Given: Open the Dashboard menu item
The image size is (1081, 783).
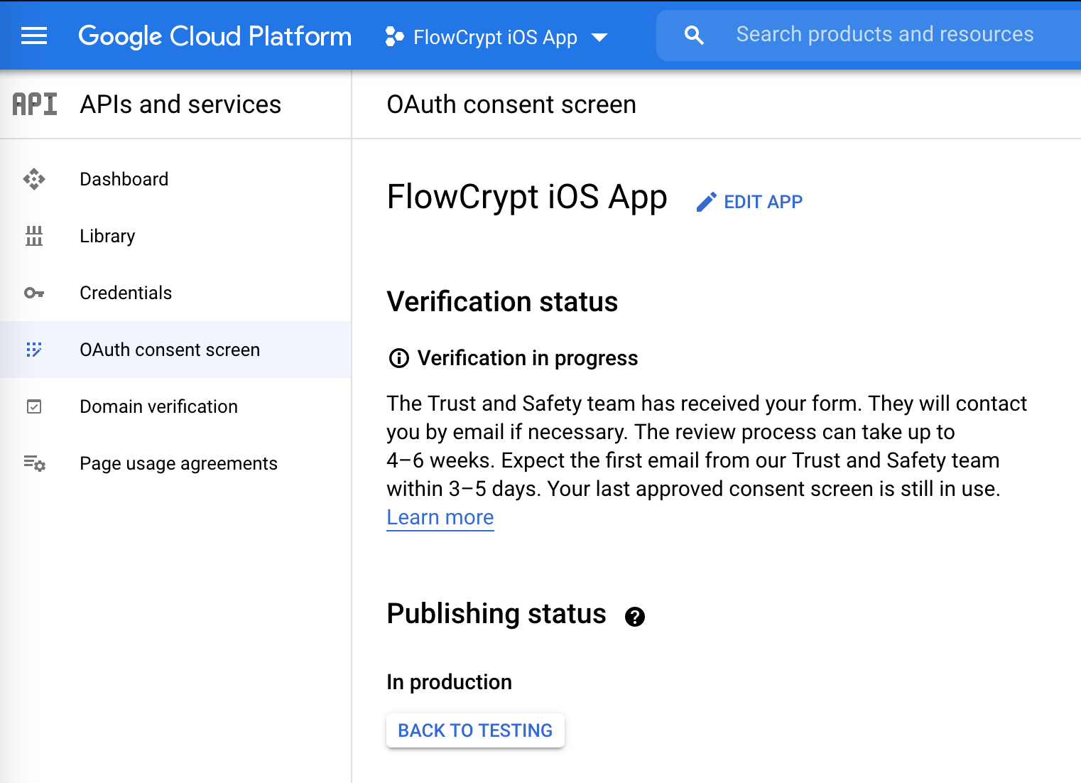Looking at the screenshot, I should 124,179.
